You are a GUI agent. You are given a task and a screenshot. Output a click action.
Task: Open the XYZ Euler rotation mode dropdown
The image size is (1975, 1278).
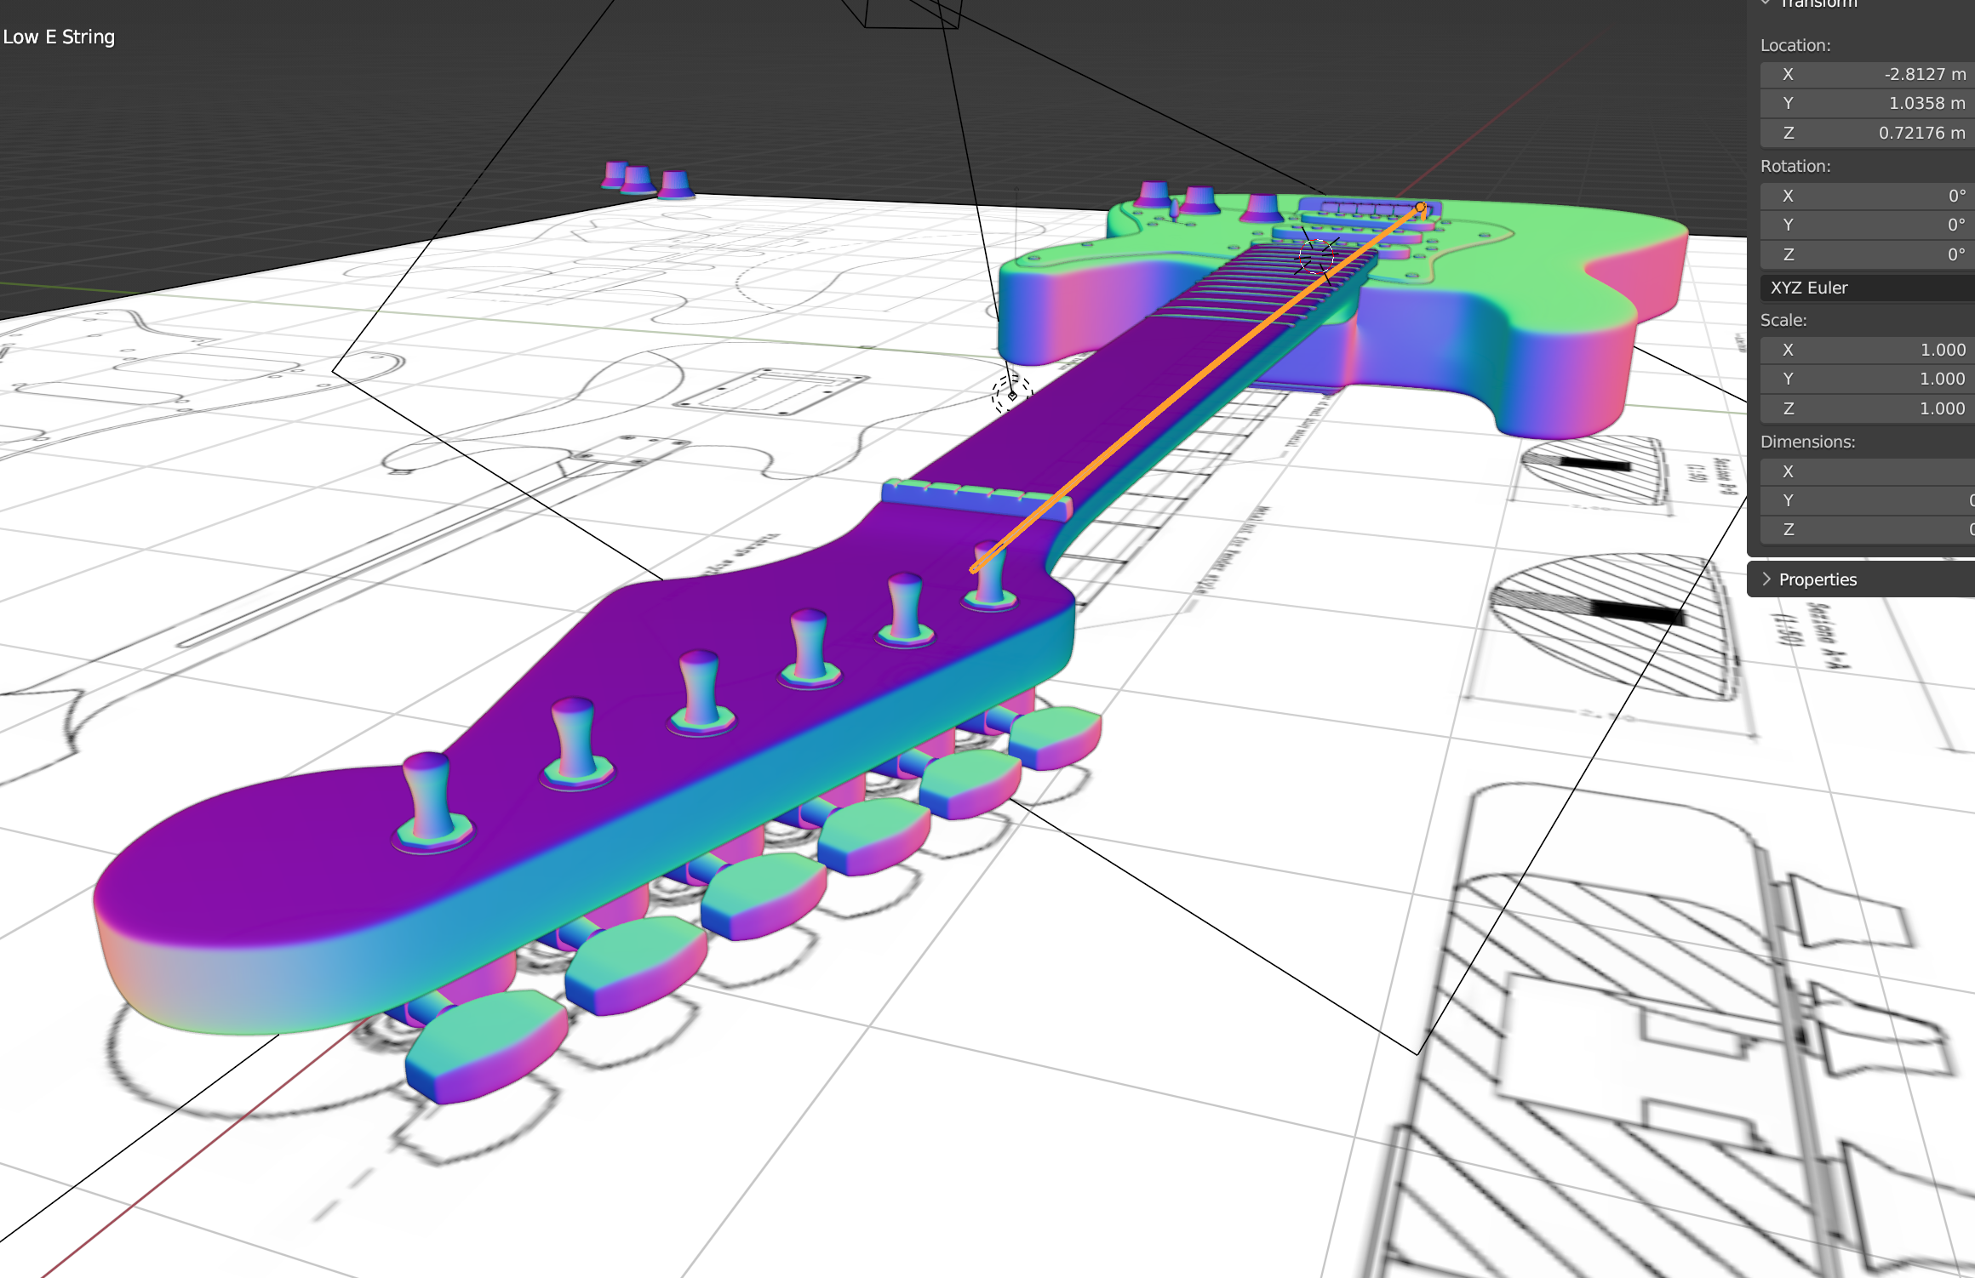tap(1866, 288)
